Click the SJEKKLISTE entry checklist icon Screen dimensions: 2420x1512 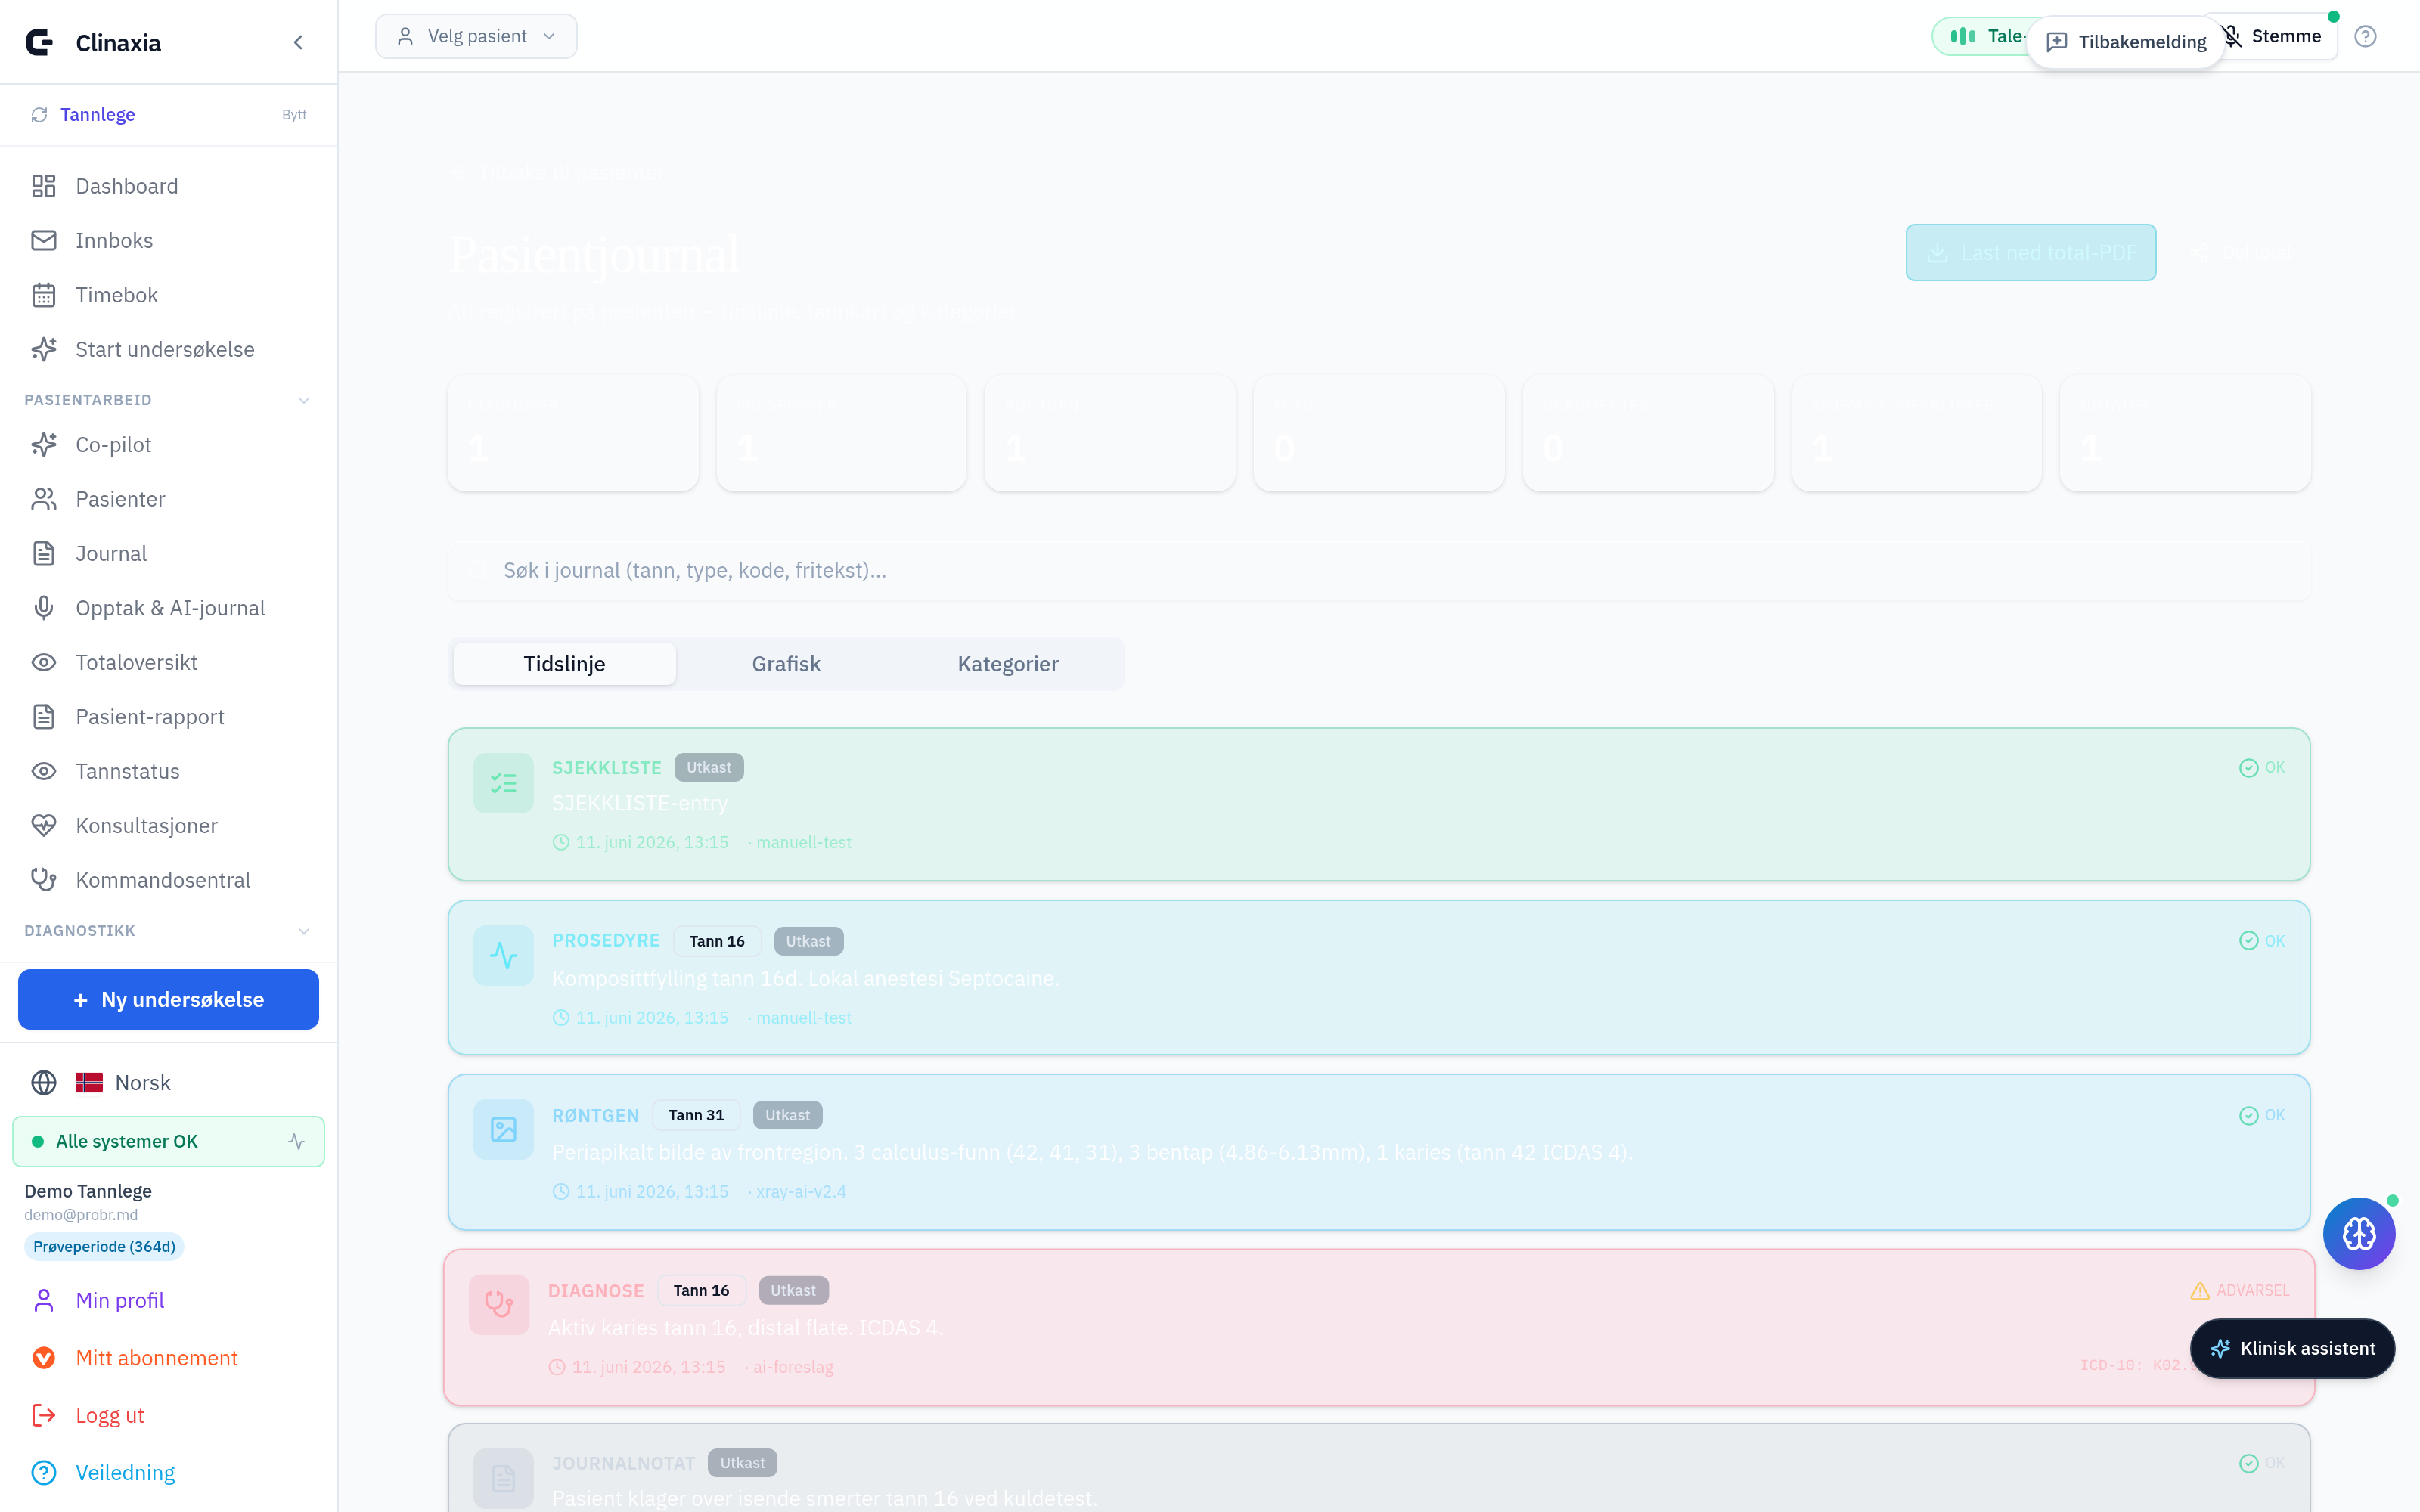click(503, 783)
